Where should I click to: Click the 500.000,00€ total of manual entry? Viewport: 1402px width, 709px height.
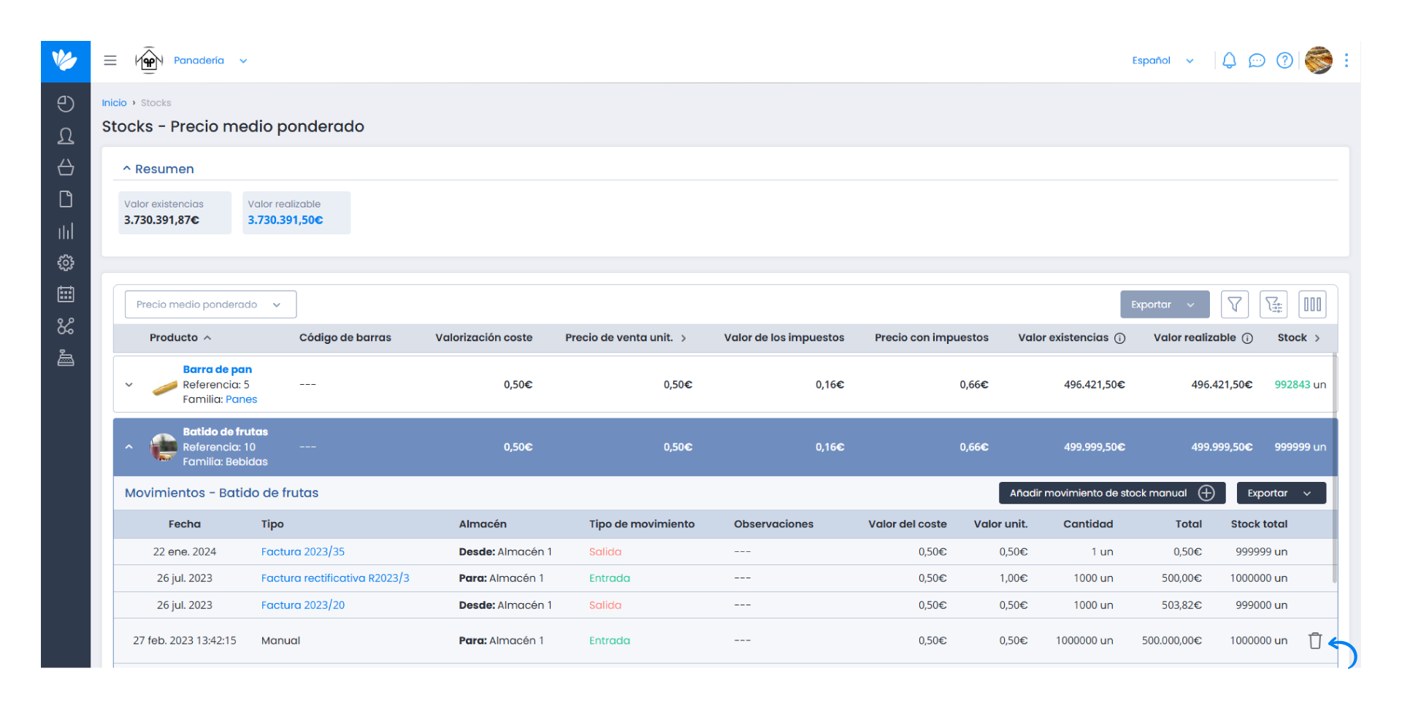tap(1171, 640)
